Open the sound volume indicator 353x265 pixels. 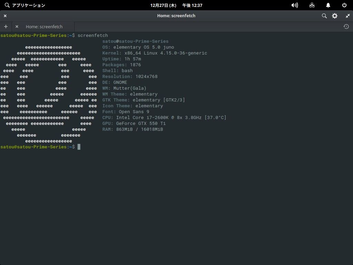[x=295, y=5]
